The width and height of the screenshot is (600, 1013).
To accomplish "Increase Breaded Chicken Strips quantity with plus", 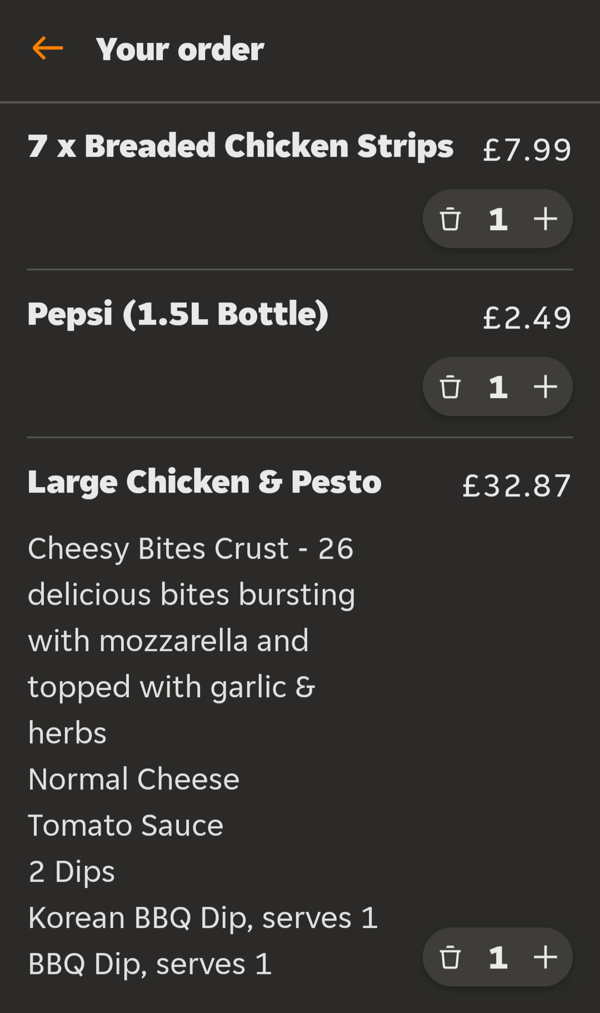I will pos(545,219).
